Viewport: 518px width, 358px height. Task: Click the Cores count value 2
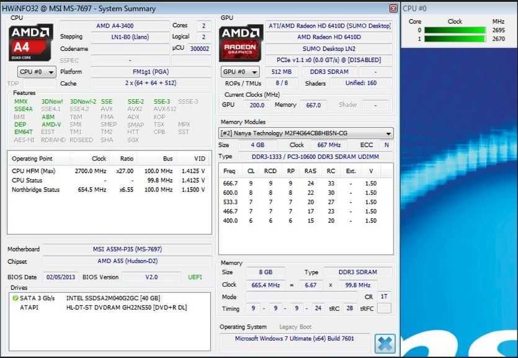pyautogui.click(x=204, y=26)
